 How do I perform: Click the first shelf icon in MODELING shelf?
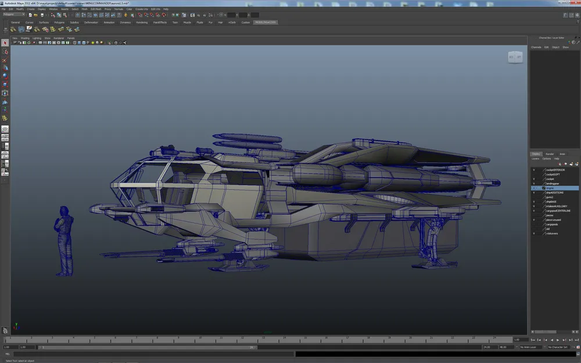(13, 29)
